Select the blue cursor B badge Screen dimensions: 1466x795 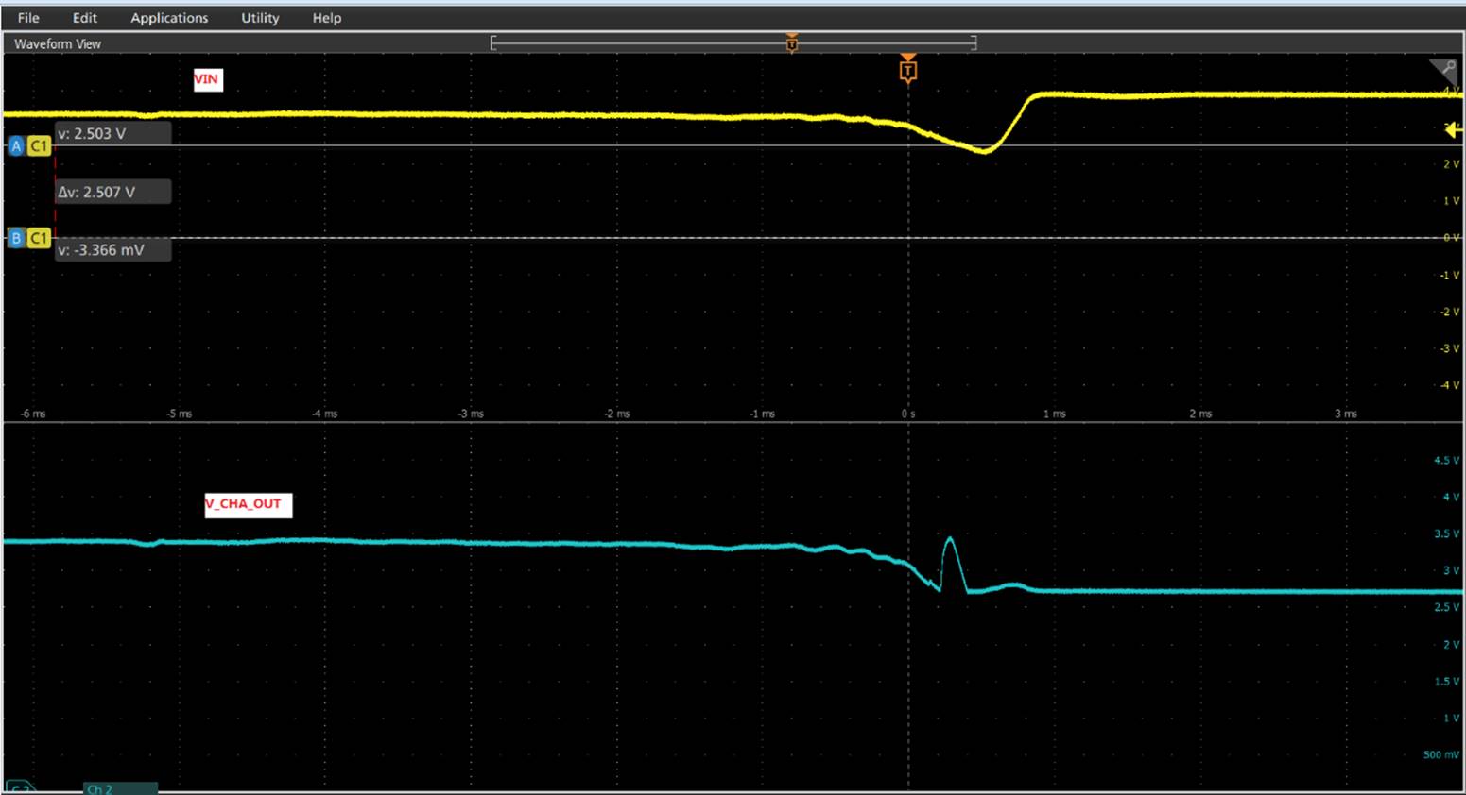(16, 238)
